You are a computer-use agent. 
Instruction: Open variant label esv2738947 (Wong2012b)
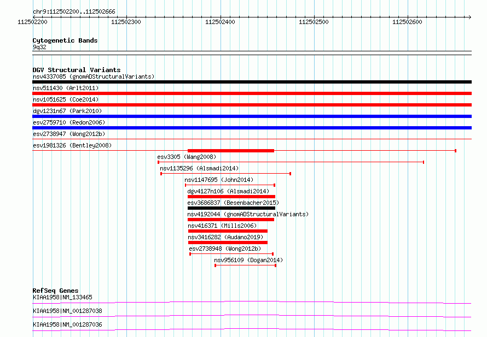click(x=69, y=134)
